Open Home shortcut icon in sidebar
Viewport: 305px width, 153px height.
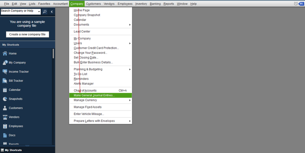[5, 54]
